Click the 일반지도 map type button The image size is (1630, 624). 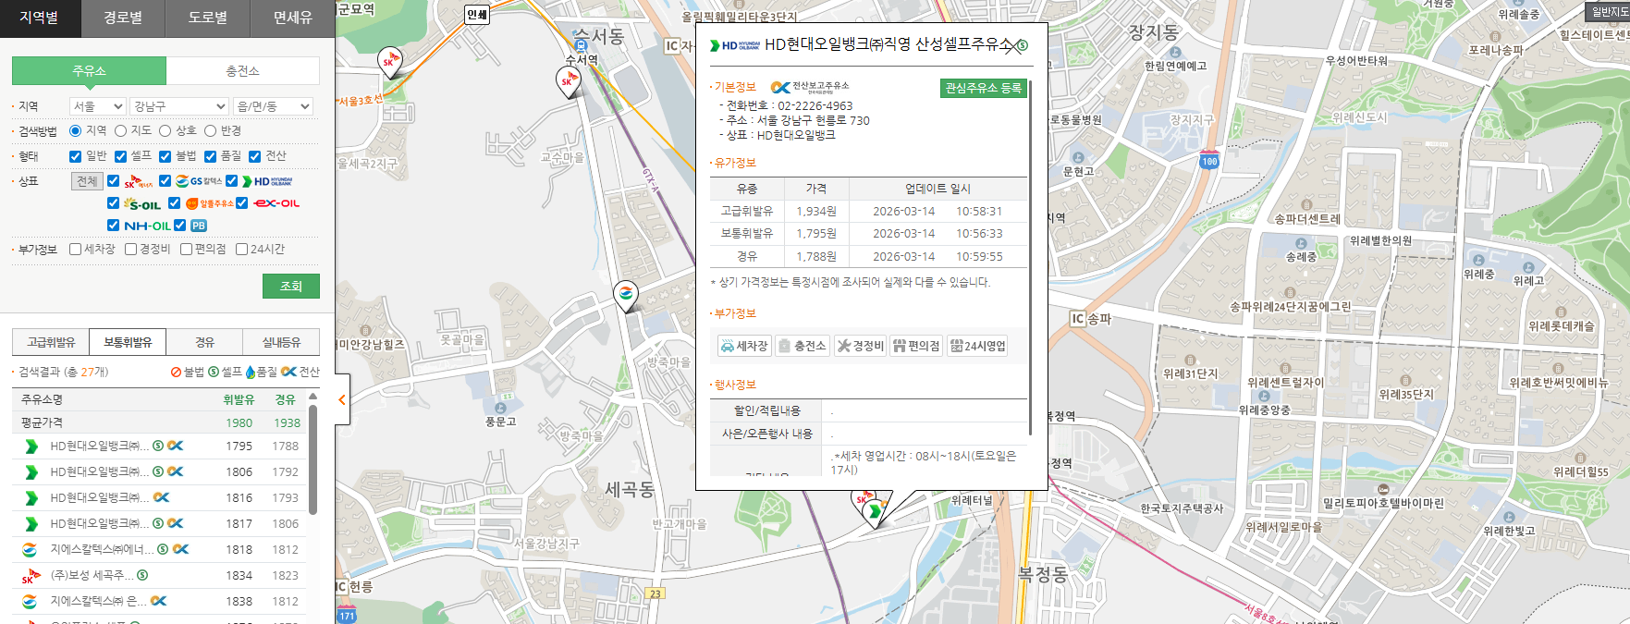[1609, 11]
